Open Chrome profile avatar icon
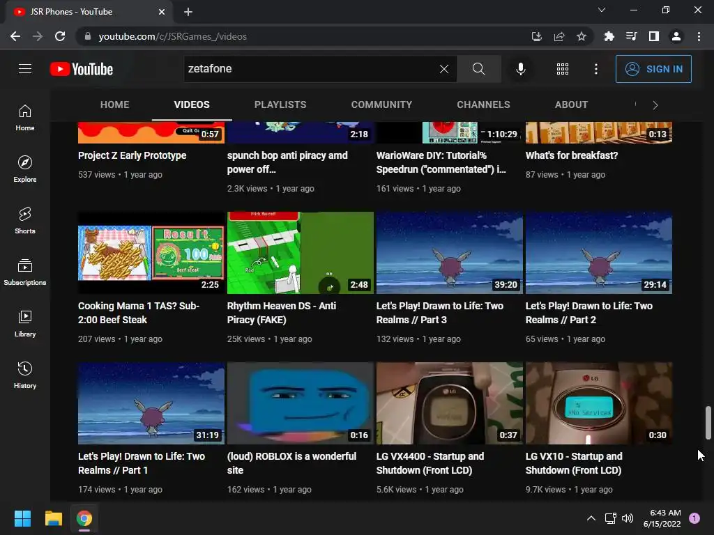The image size is (714, 535). (676, 36)
